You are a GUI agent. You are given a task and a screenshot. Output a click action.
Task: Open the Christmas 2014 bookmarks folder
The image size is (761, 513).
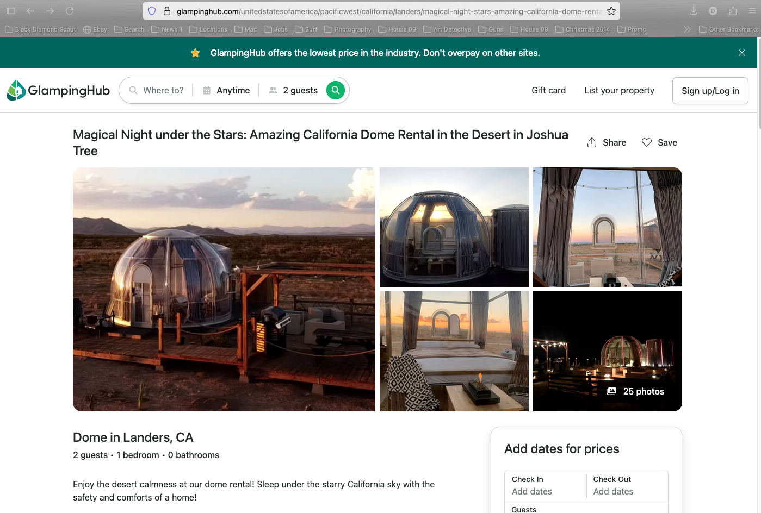583,29
